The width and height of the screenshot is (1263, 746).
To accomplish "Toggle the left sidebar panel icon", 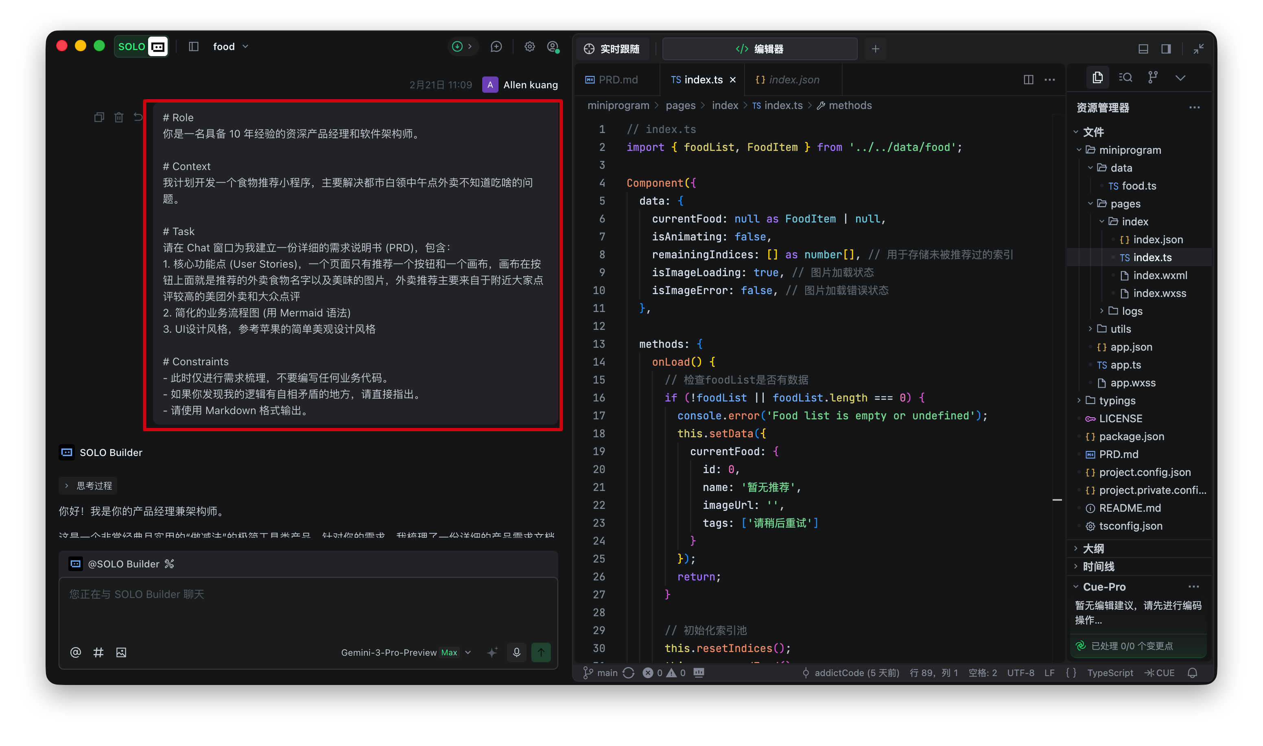I will (194, 47).
